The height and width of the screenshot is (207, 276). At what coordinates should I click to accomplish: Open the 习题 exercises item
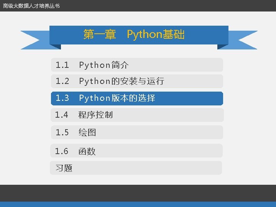click(x=136, y=168)
